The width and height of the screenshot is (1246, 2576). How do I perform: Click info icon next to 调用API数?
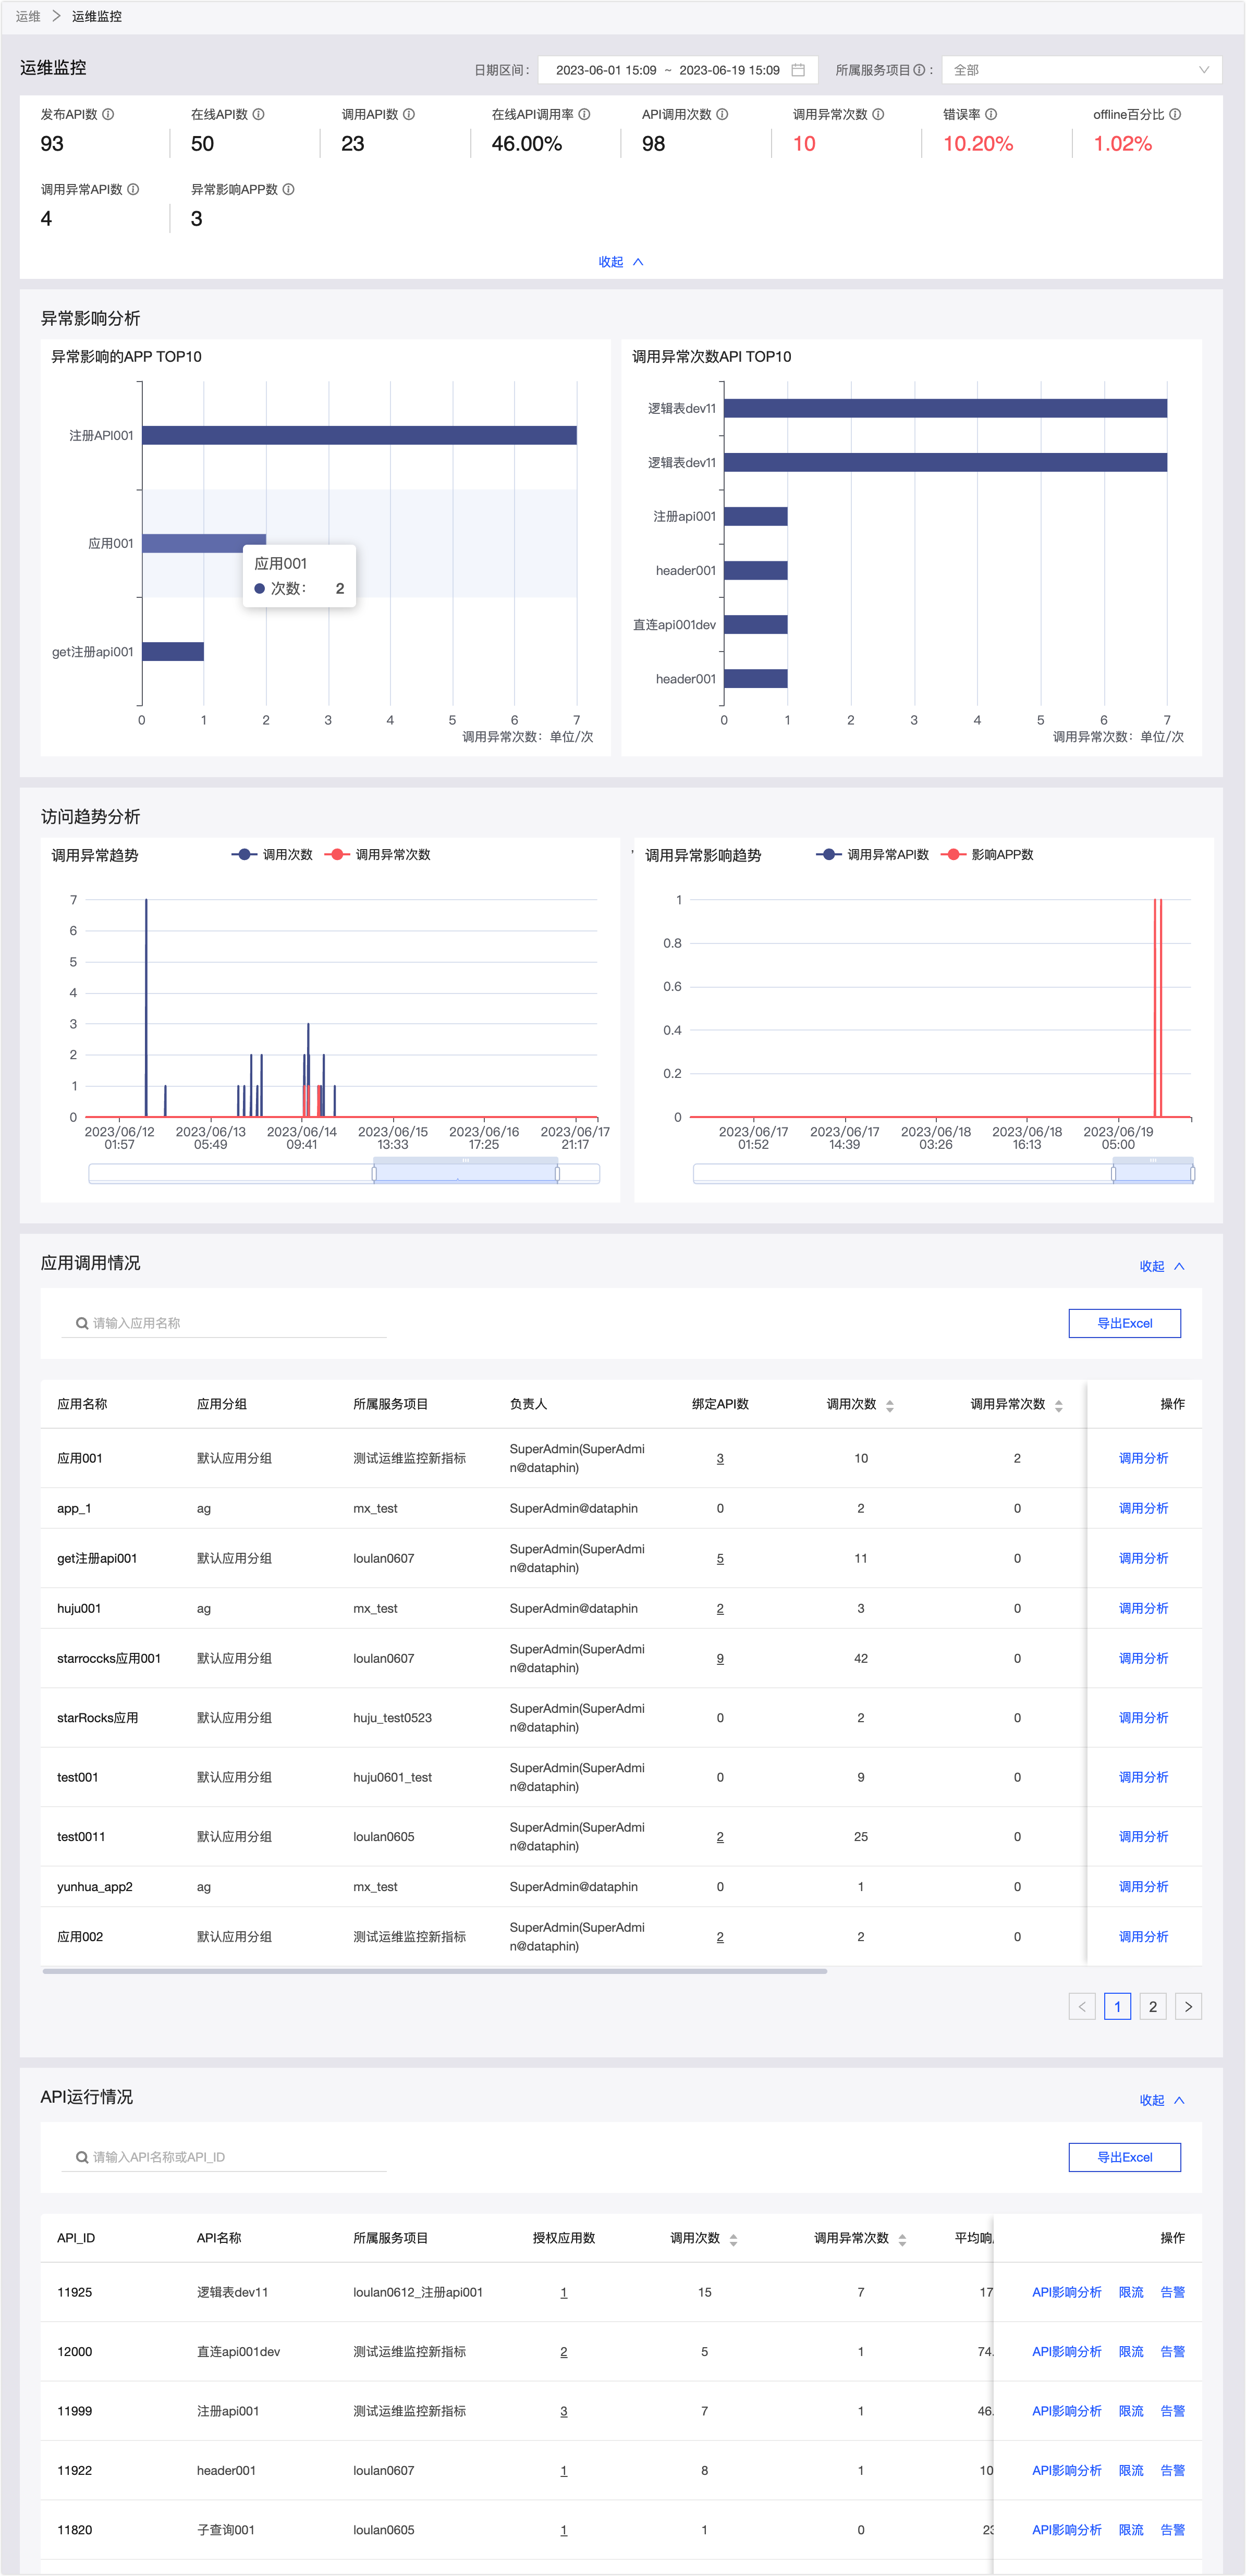coord(409,114)
